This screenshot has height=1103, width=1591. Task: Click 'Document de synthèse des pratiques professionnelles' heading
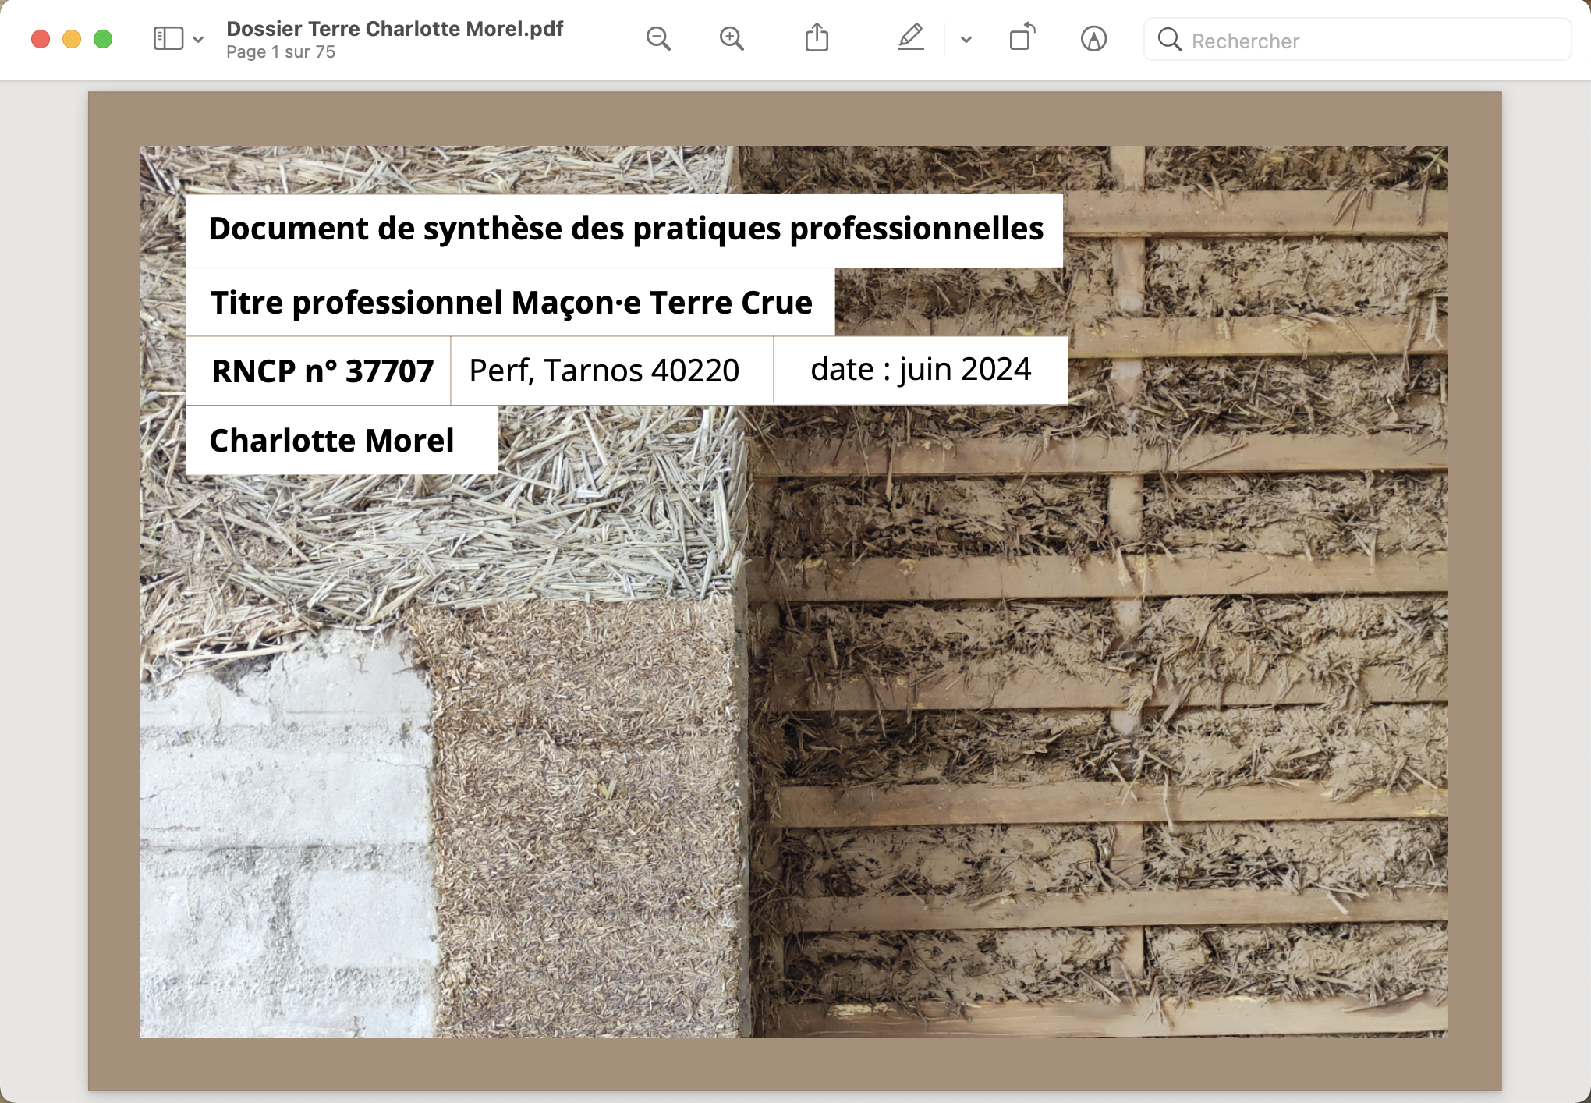625,229
